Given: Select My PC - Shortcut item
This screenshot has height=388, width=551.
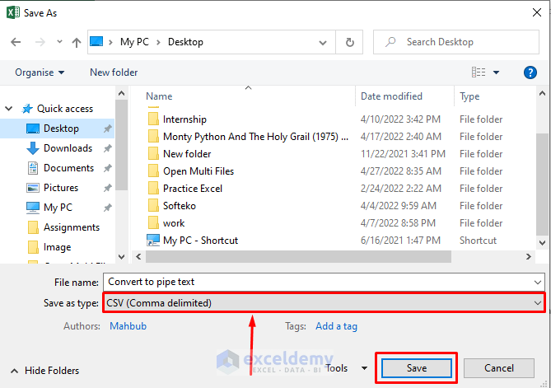Looking at the screenshot, I should click(200, 241).
